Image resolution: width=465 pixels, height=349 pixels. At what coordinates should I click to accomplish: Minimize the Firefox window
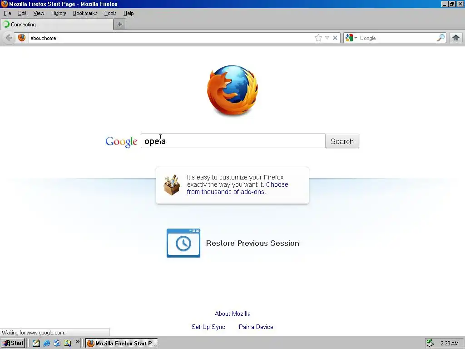[x=445, y=4]
